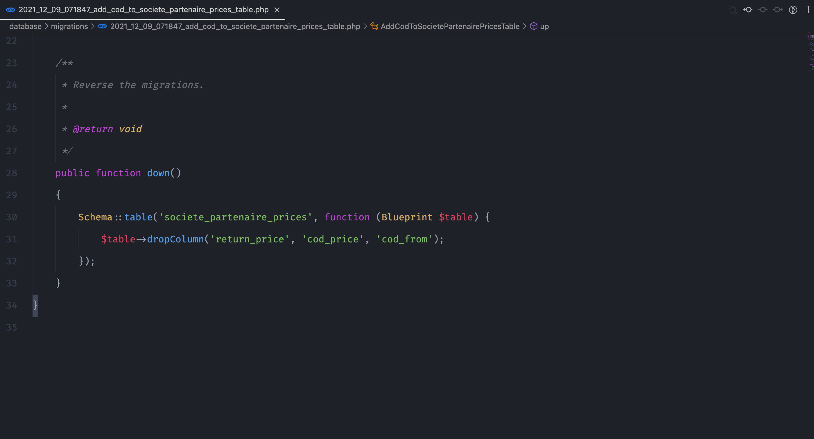Viewport: 814px width, 439px height.
Task: Open the Git version control circle icon
Action: [793, 10]
